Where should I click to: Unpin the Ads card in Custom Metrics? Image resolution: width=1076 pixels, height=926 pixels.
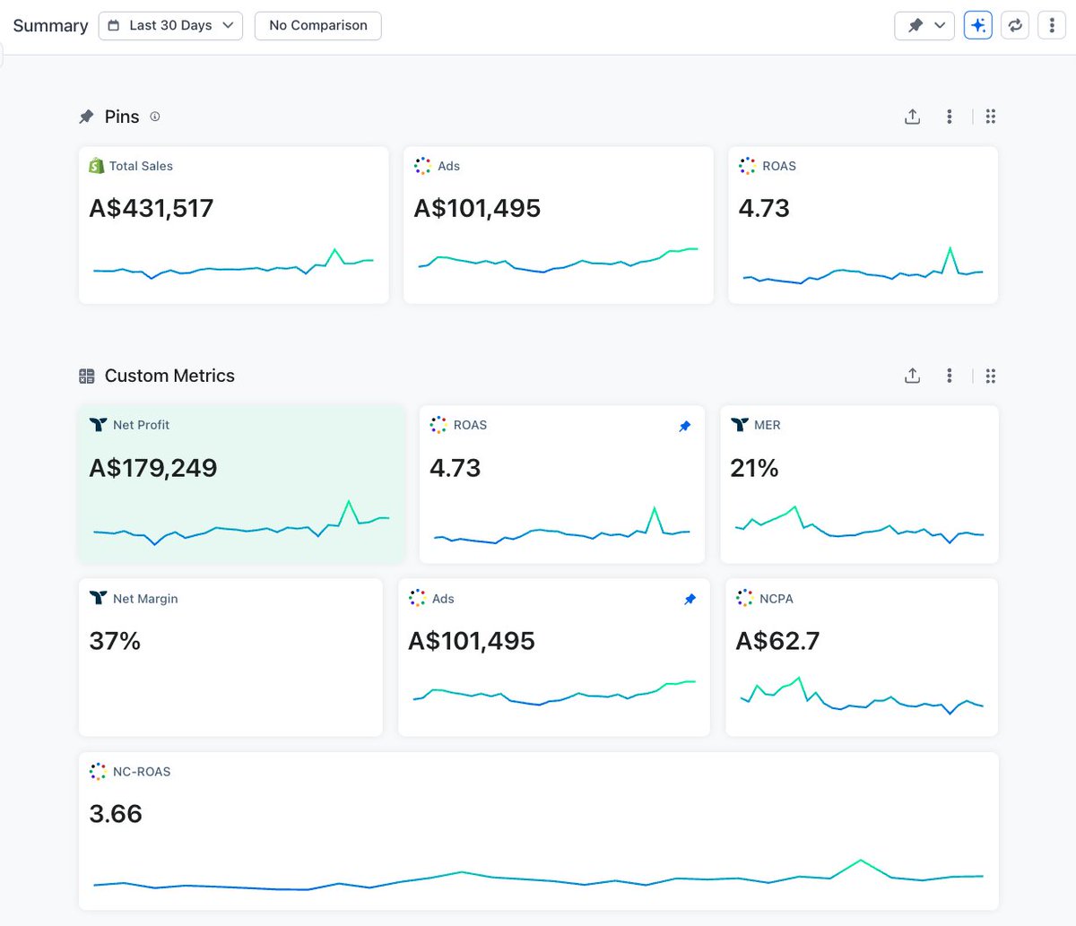[x=690, y=599]
